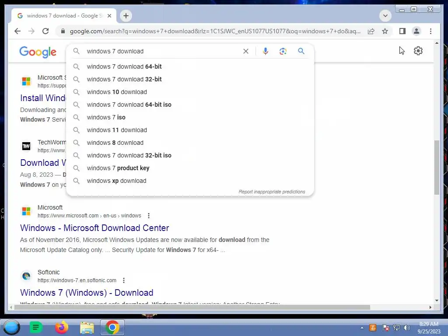Image resolution: width=448 pixels, height=336 pixels.
Task: Clear the search box text
Action: (246, 51)
